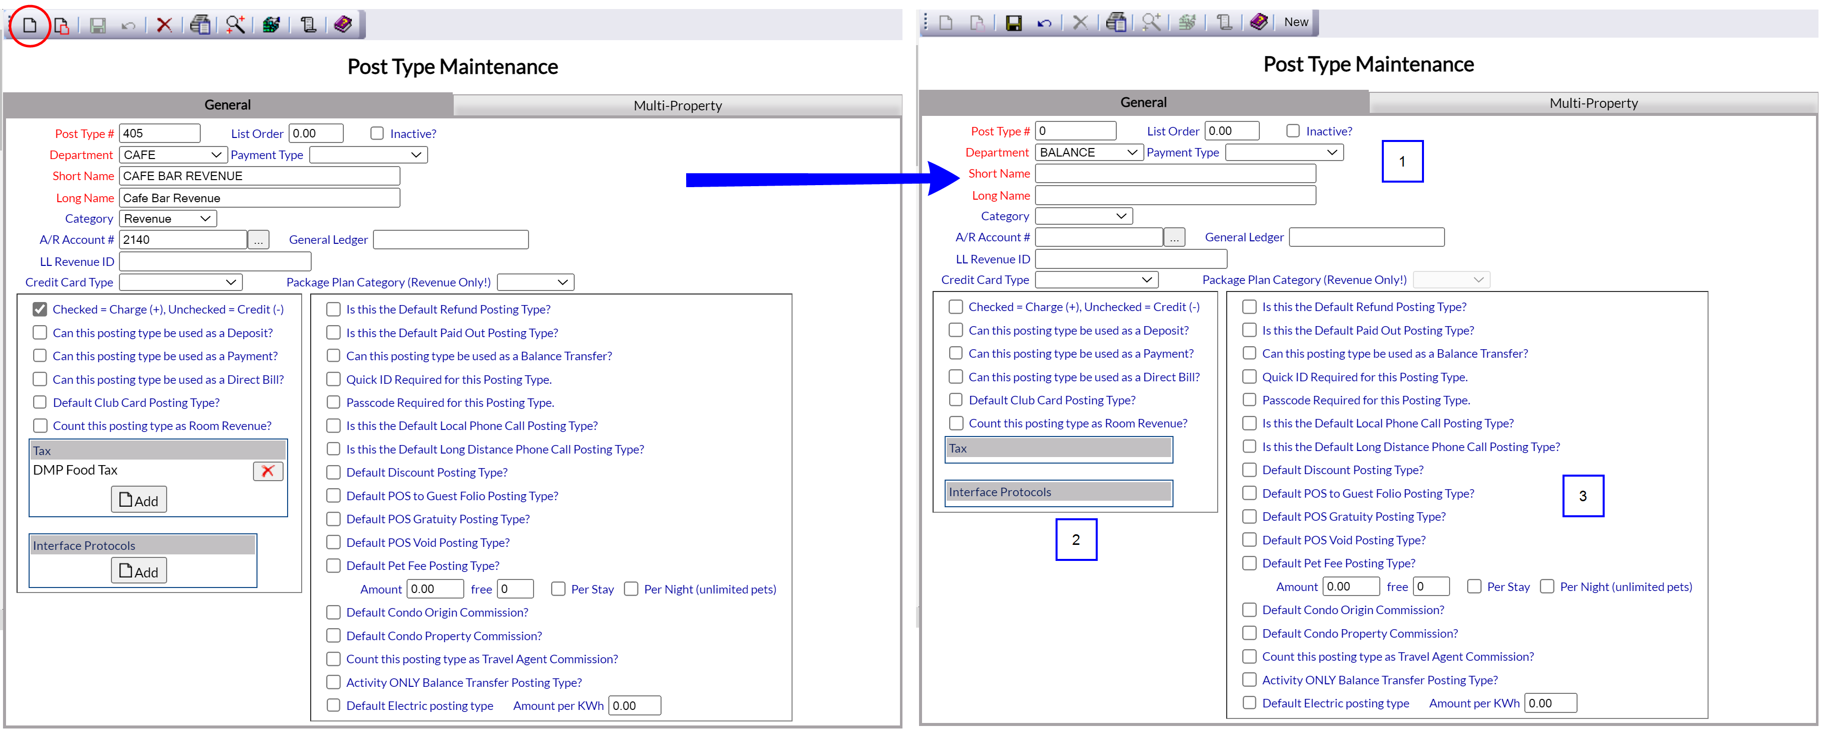Click Post Type # field showing 405
This screenshot has width=1822, height=733.
(x=160, y=133)
